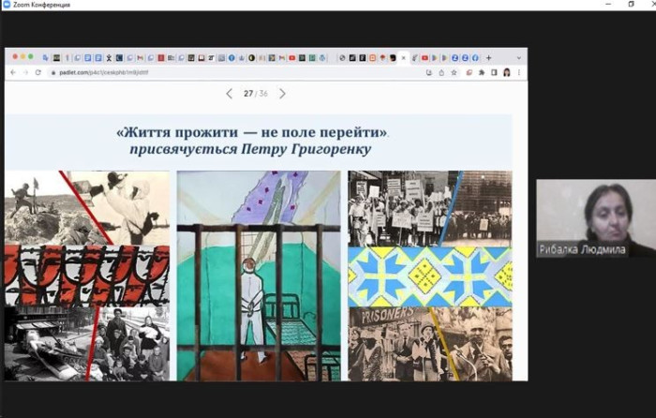
Task: Click the browser back arrow
Action: (x=13, y=72)
